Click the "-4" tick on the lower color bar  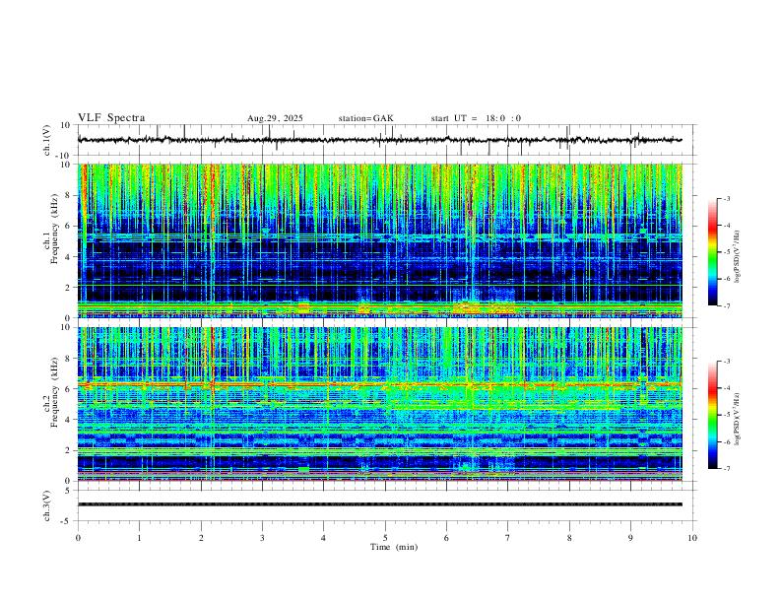tap(727, 388)
